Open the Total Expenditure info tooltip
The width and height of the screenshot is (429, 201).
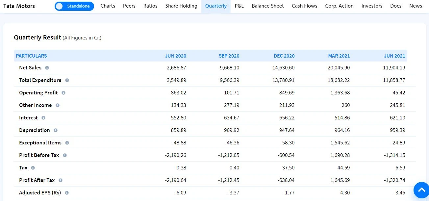click(x=66, y=80)
